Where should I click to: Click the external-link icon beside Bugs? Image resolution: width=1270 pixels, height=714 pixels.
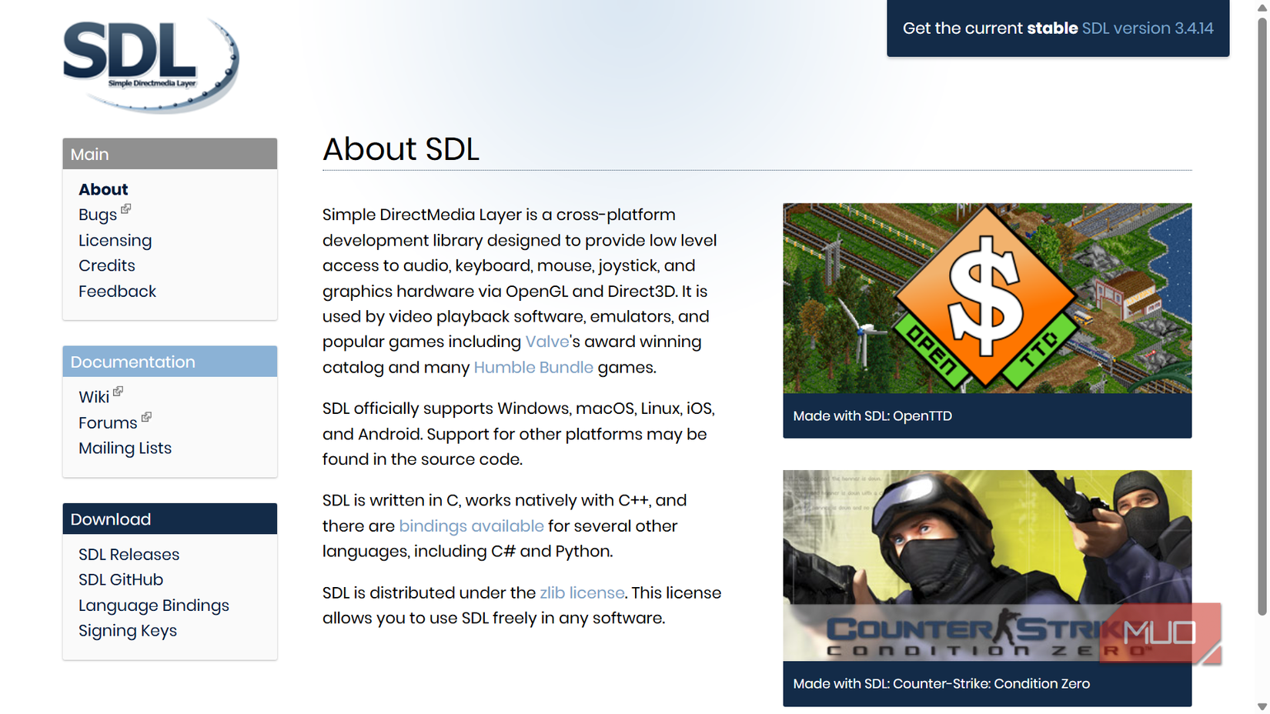[x=126, y=209]
